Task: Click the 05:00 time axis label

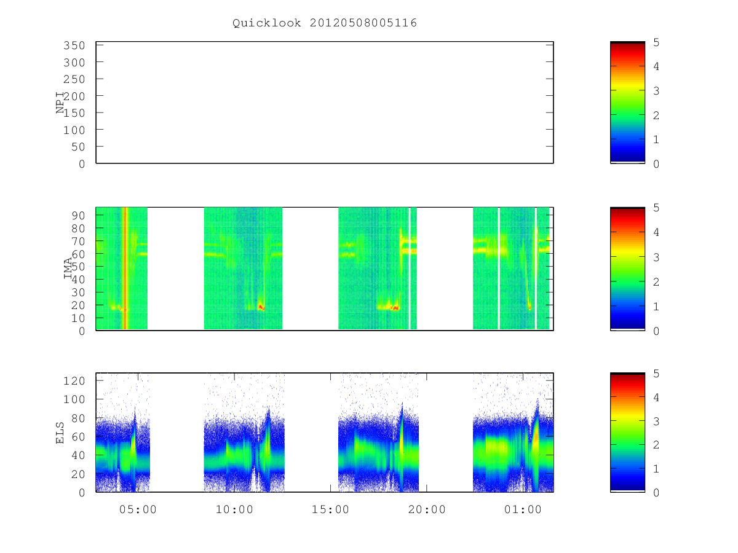Action: pos(138,509)
